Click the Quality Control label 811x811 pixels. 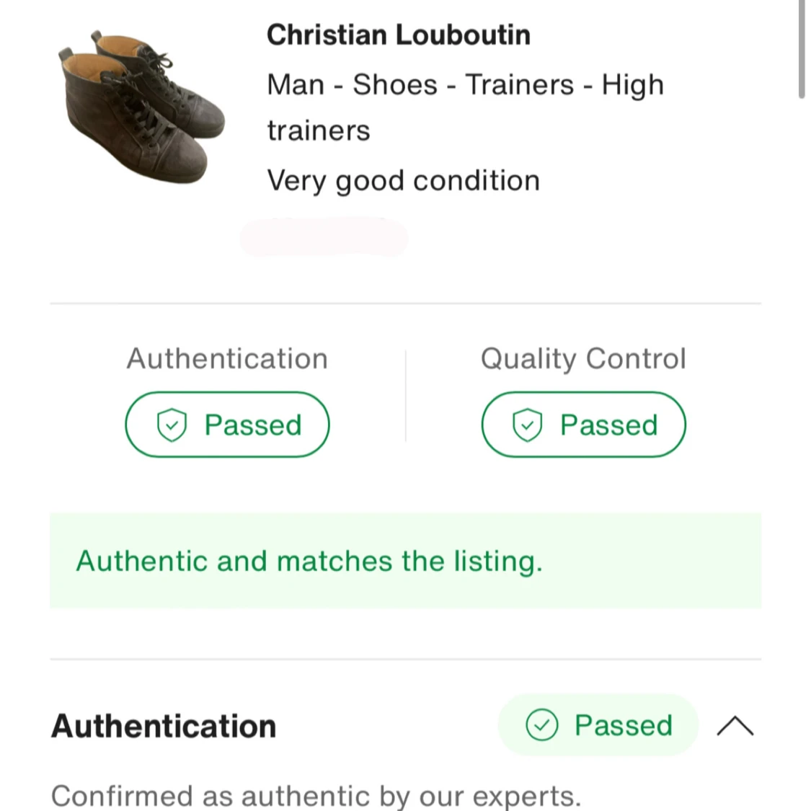[583, 358]
